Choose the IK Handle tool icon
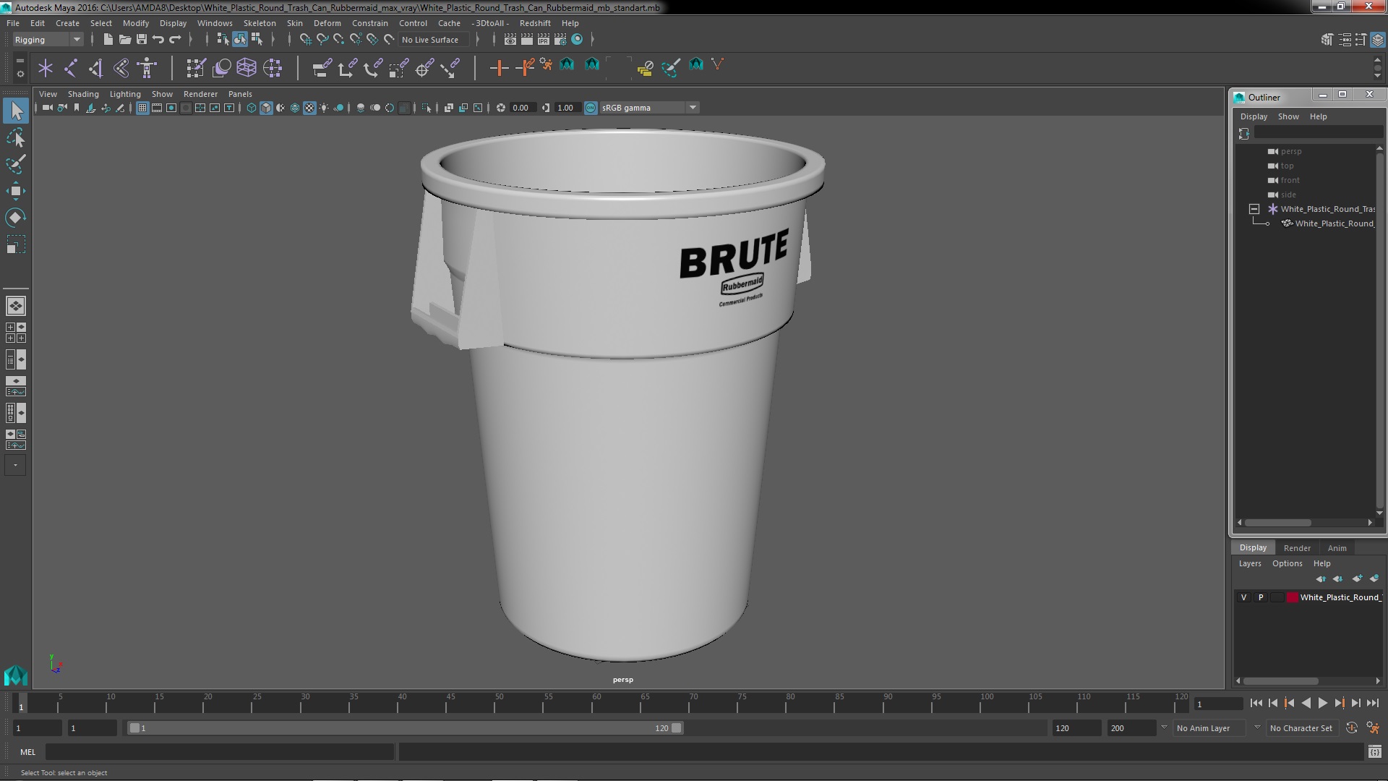Image resolution: width=1388 pixels, height=781 pixels. click(96, 68)
